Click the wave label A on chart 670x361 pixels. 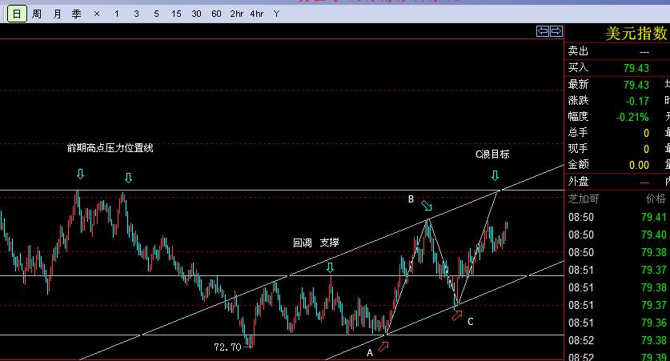coord(370,353)
